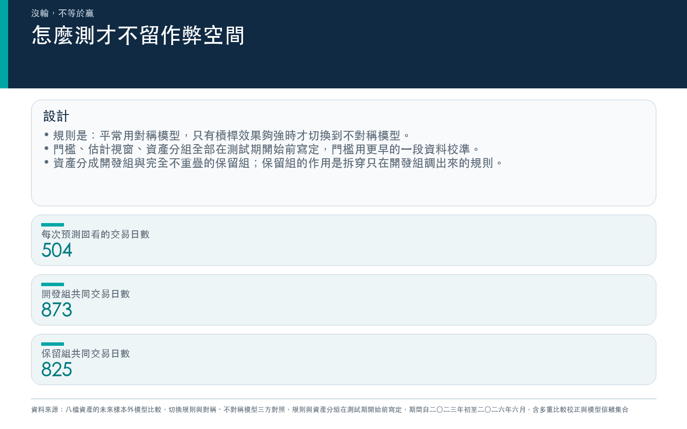Click the slide title 怎麼測才不留作弊空間
Viewport: 687px width, 429px height.
(138, 35)
